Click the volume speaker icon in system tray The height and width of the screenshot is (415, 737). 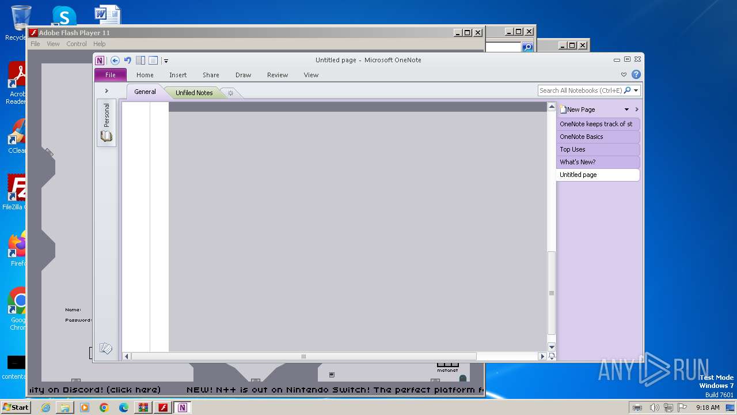[654, 408]
